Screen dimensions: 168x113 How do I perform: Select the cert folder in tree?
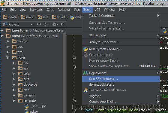(24, 79)
